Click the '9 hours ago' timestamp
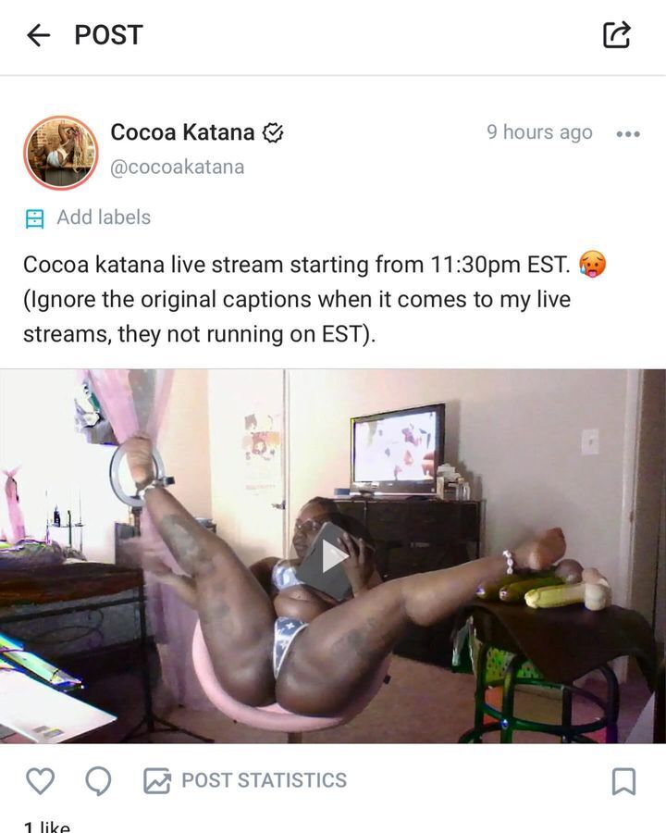The width and height of the screenshot is (666, 833). point(539,132)
